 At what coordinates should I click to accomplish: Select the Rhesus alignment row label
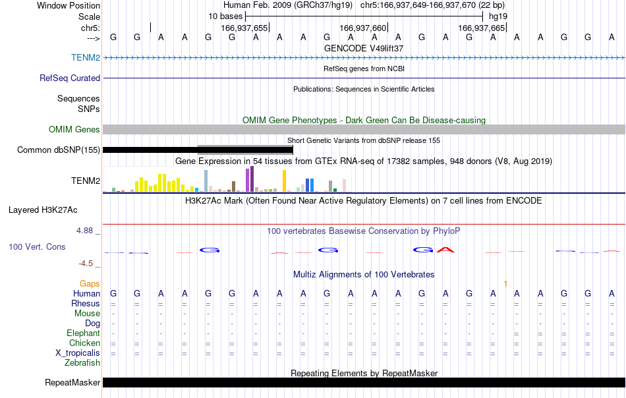pyautogui.click(x=86, y=303)
